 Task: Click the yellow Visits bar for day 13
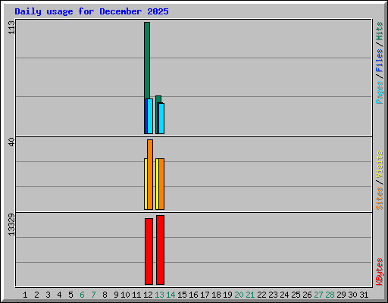coord(157,184)
